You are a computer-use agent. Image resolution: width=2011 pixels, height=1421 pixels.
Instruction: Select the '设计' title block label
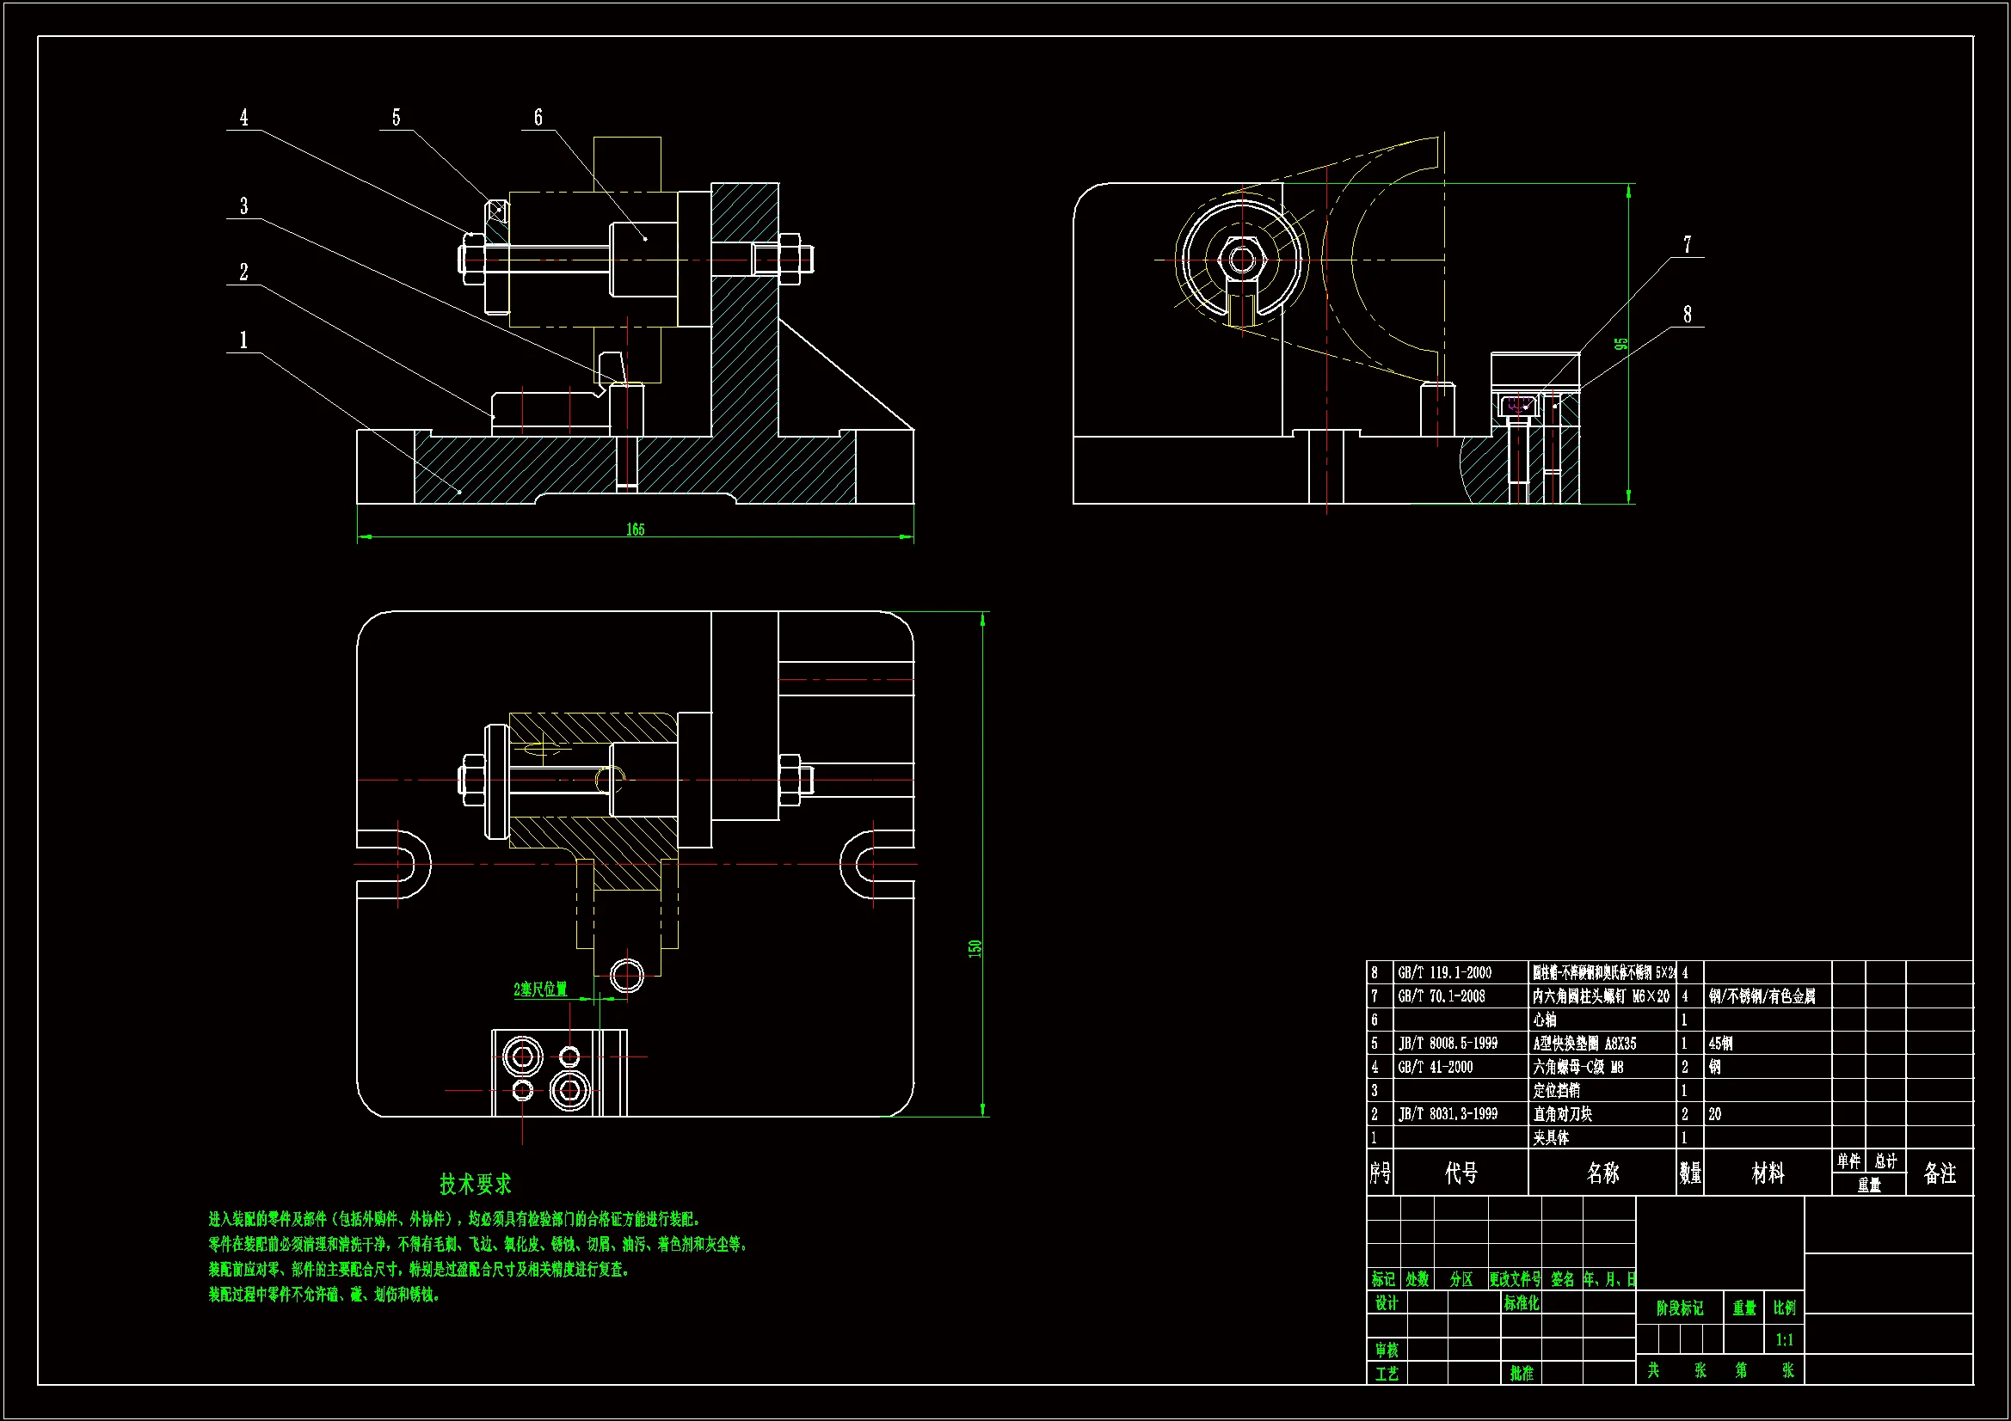click(x=1386, y=1304)
